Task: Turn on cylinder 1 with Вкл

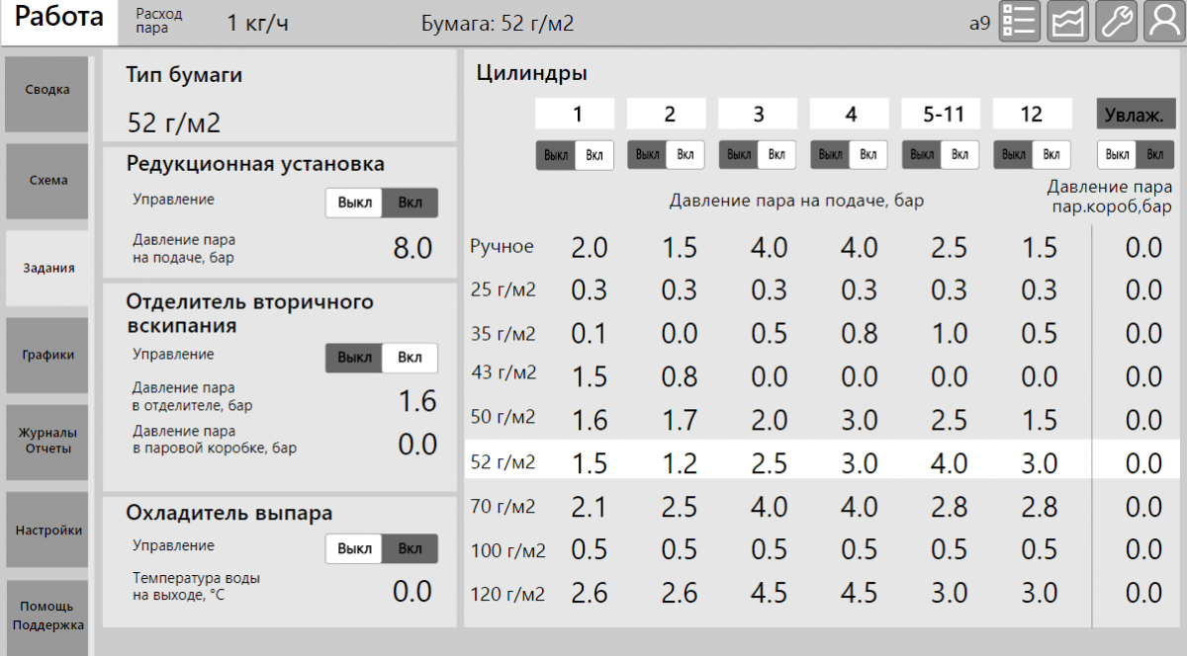Action: pyautogui.click(x=594, y=155)
